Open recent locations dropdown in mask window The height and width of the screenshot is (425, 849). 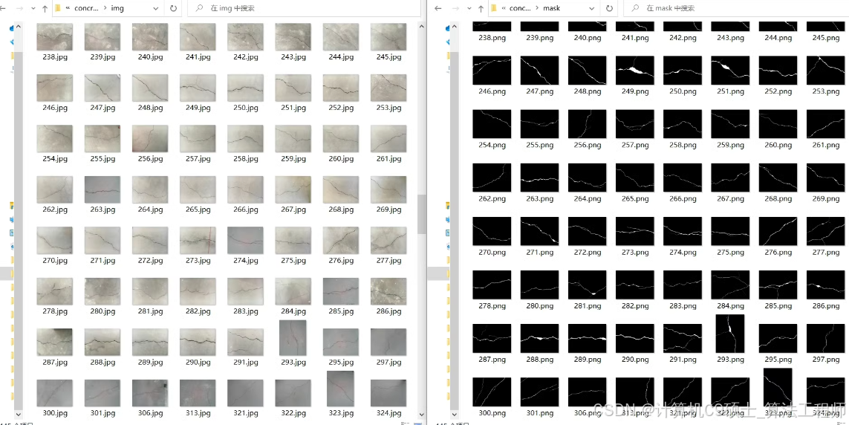coord(469,9)
